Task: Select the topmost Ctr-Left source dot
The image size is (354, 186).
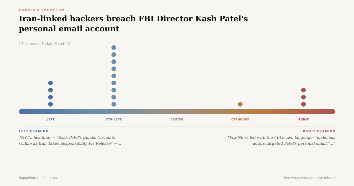Action: [x=114, y=48]
